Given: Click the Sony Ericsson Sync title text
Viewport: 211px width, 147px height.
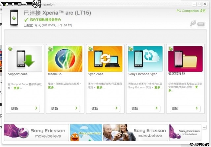Looking at the screenshot, I should pyautogui.click(x=143, y=74).
